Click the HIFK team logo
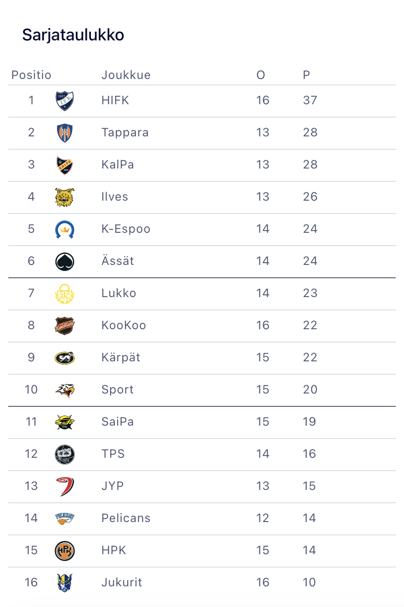 (64, 101)
